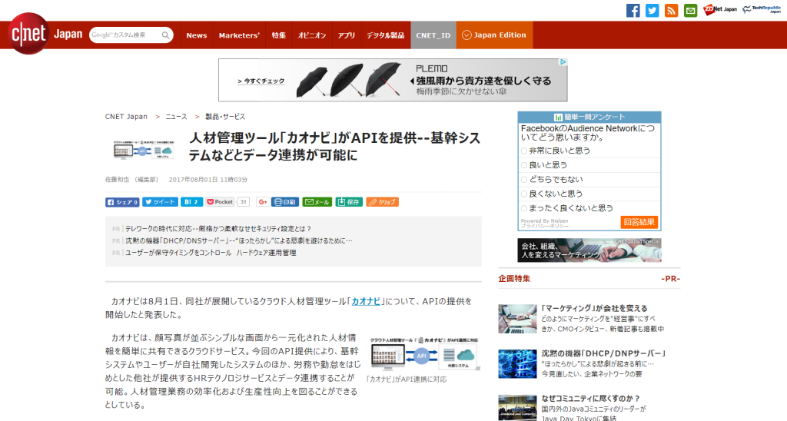The image size is (787, 421).
Task: Select 良いと思う radio option
Action: click(524, 165)
